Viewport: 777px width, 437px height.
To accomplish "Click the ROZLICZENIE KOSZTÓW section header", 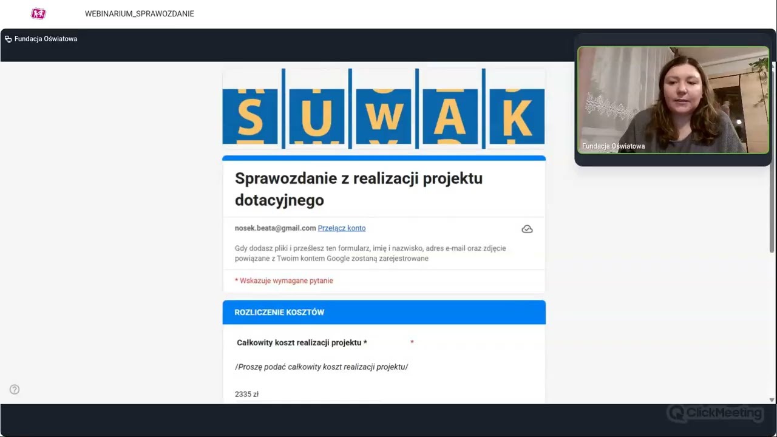I will pyautogui.click(x=384, y=313).
